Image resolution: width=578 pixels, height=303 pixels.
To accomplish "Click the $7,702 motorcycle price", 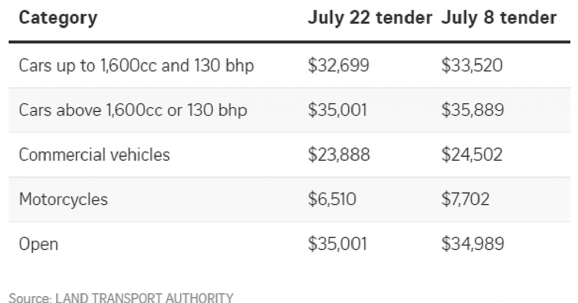I will (x=465, y=199).
